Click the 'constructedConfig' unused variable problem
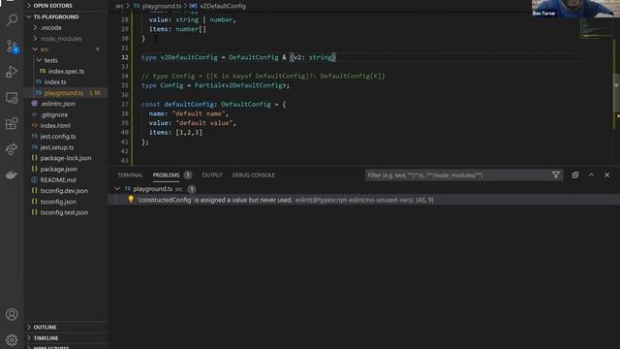Screen dimensions: 620x349 364,200
